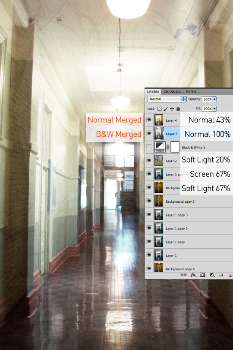Select the 'Layer 3' name
Screen dimensions: 233x350
(x=171, y=134)
